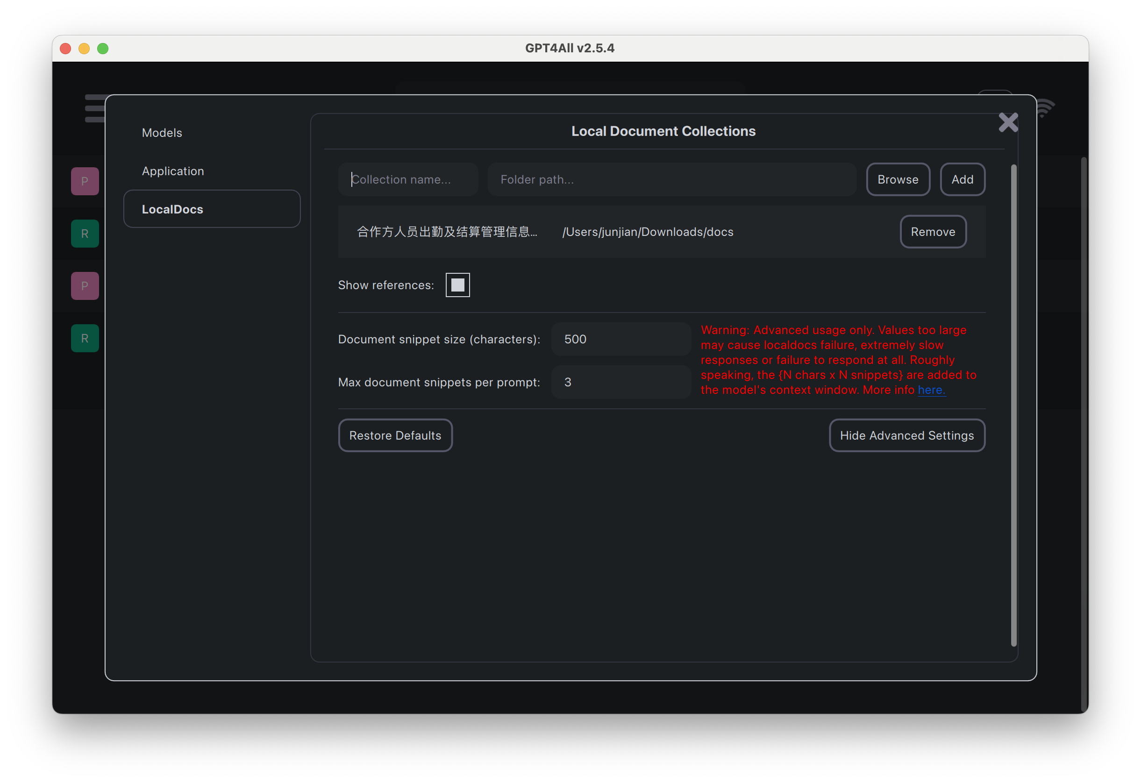Click Restore Defaults button

point(395,435)
